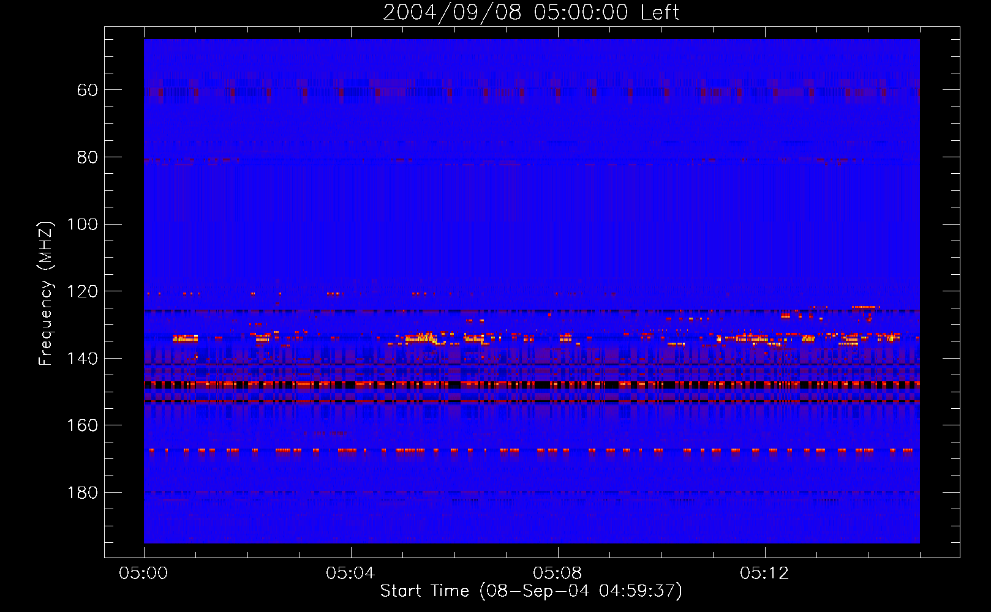Click the plot title '2004/09/08 05:00:00 Left'

click(x=531, y=12)
